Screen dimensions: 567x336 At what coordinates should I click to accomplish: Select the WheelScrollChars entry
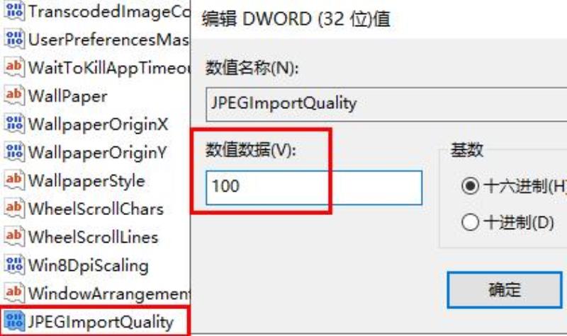[96, 209]
